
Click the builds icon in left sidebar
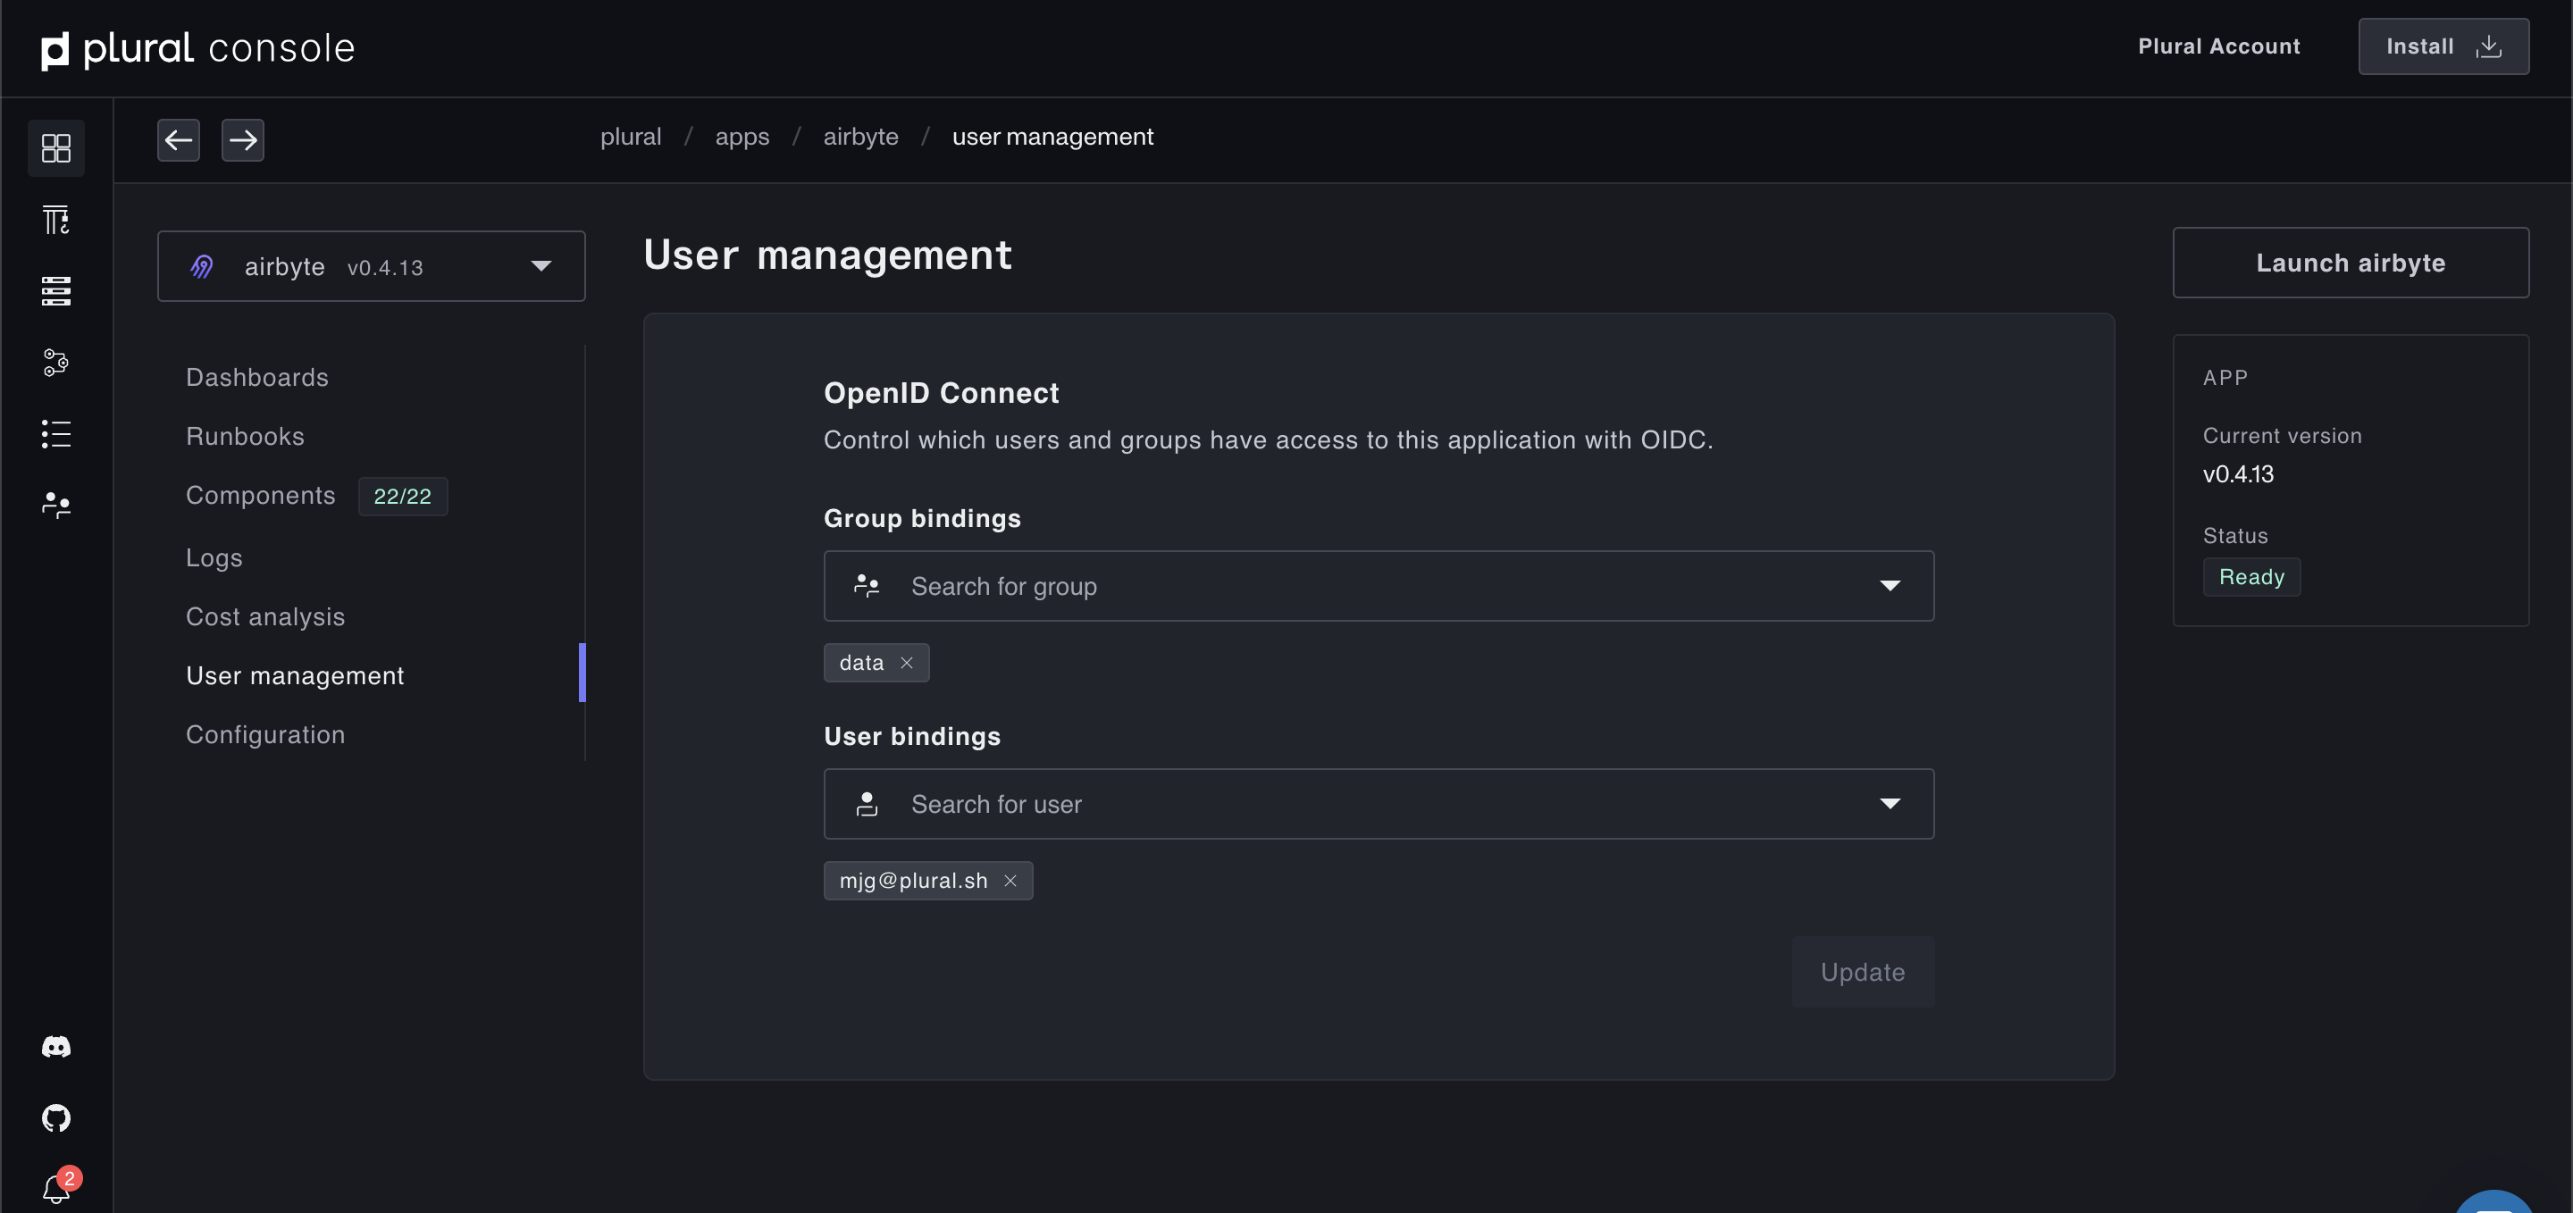pos(56,220)
